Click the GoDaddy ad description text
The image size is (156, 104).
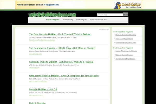tap(54, 65)
